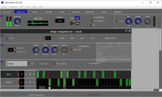Click the rand pattern button
Screen dimensions: 162x97
coord(92,38)
